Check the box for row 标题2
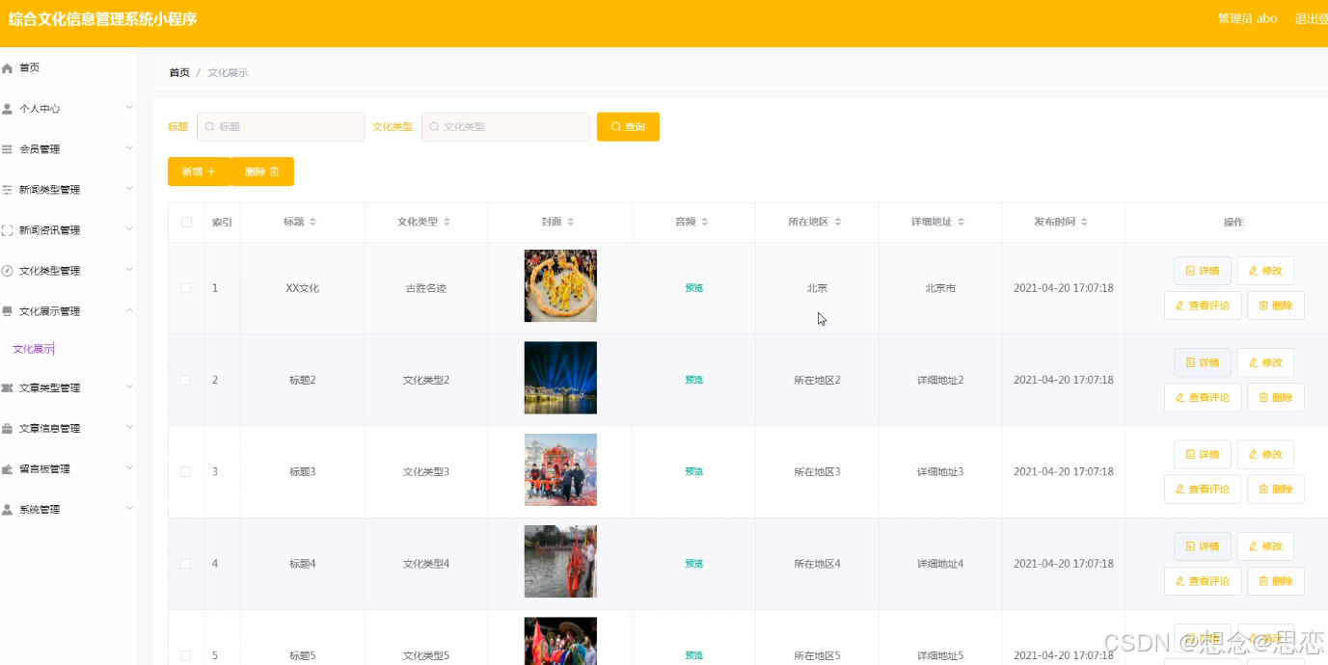Viewport: 1328px width, 665px height. click(x=185, y=380)
